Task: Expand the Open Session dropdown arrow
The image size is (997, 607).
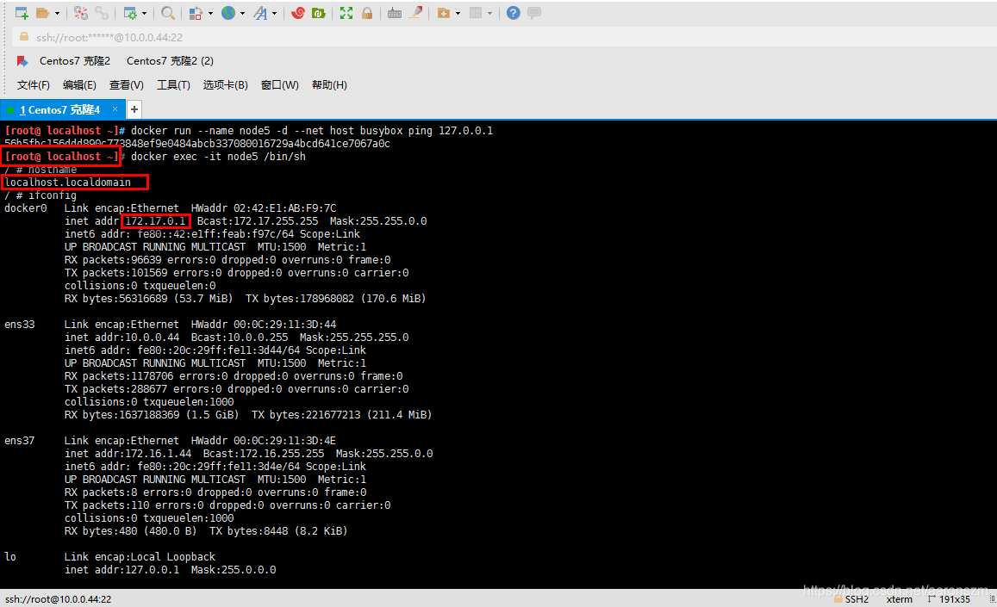Action: (57, 14)
